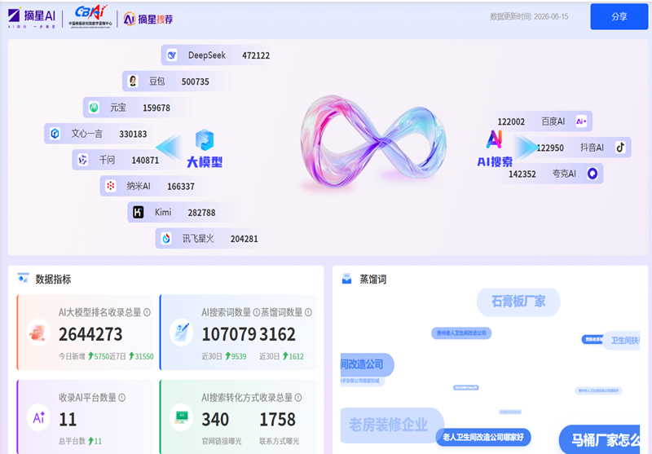Image resolution: width=652 pixels, height=454 pixels.
Task: Select the 石膏板厂家 keyword bubble
Action: pos(518,302)
